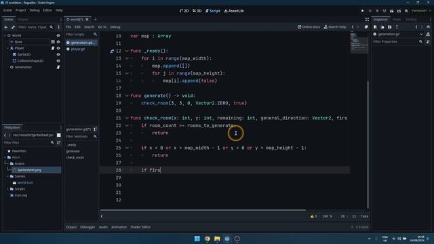
Task: Open FileSystem sort options icon
Action: click(x=59, y=142)
